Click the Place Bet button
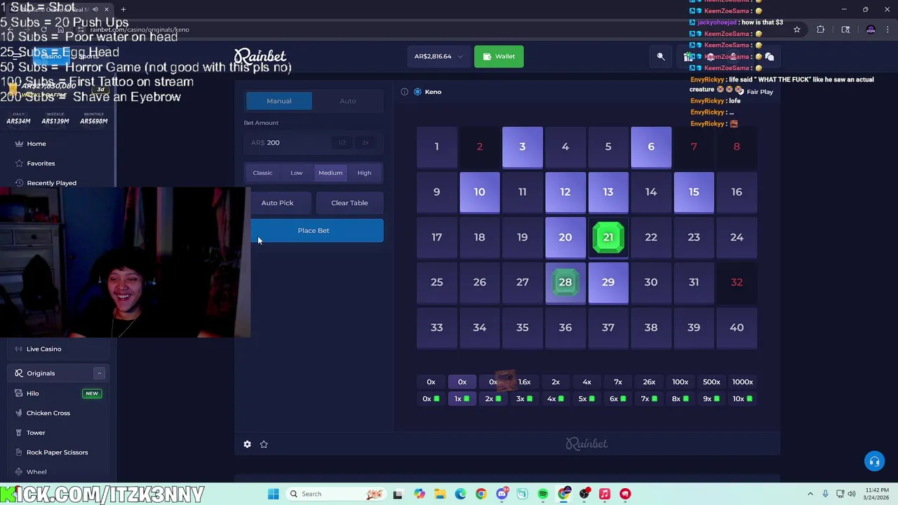This screenshot has height=505, width=898. coord(314,230)
